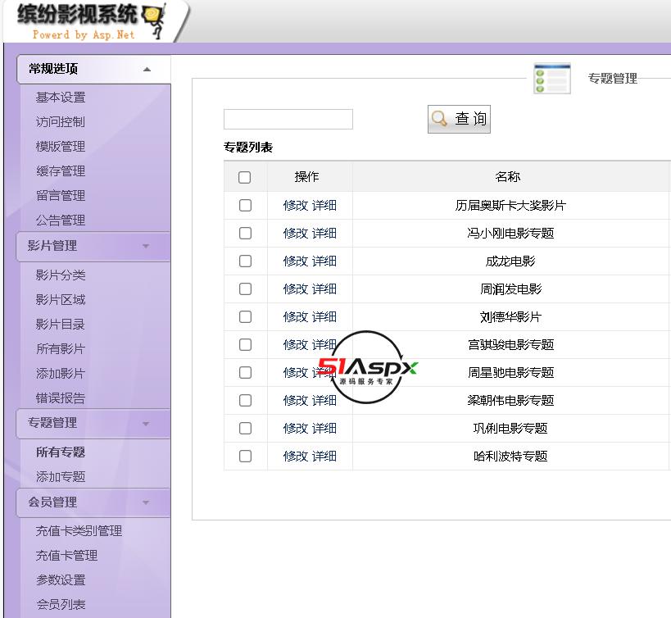Check the box for 梁朝伟电影专题

245,400
